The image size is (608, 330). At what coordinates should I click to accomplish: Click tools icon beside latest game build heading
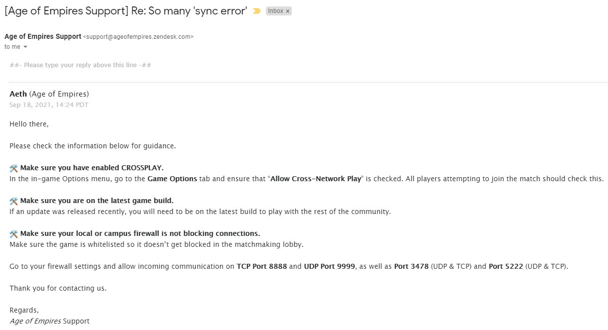click(x=14, y=201)
